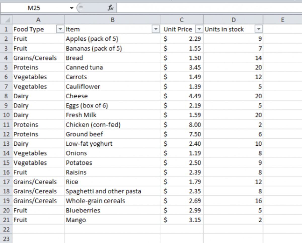Screen dimensions: 302x243
Task: Select row header 10
Action: coord(7,115)
